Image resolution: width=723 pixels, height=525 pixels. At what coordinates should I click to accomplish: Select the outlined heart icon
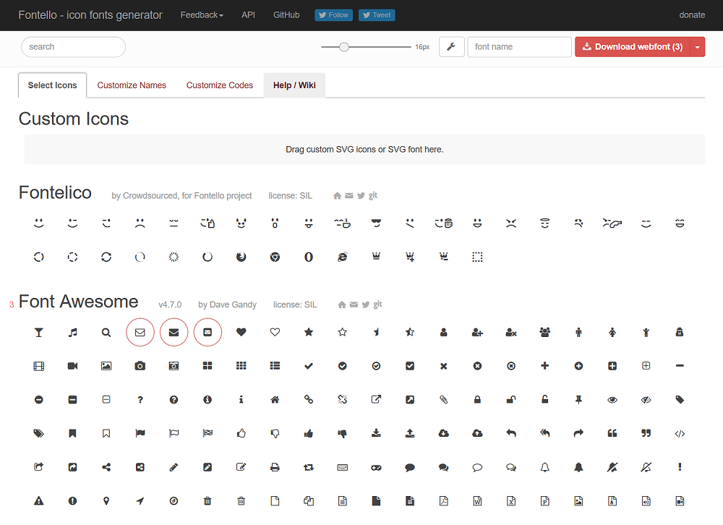(275, 332)
